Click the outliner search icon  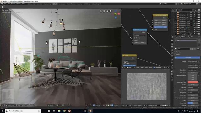pyautogui.click(x=182, y=10)
